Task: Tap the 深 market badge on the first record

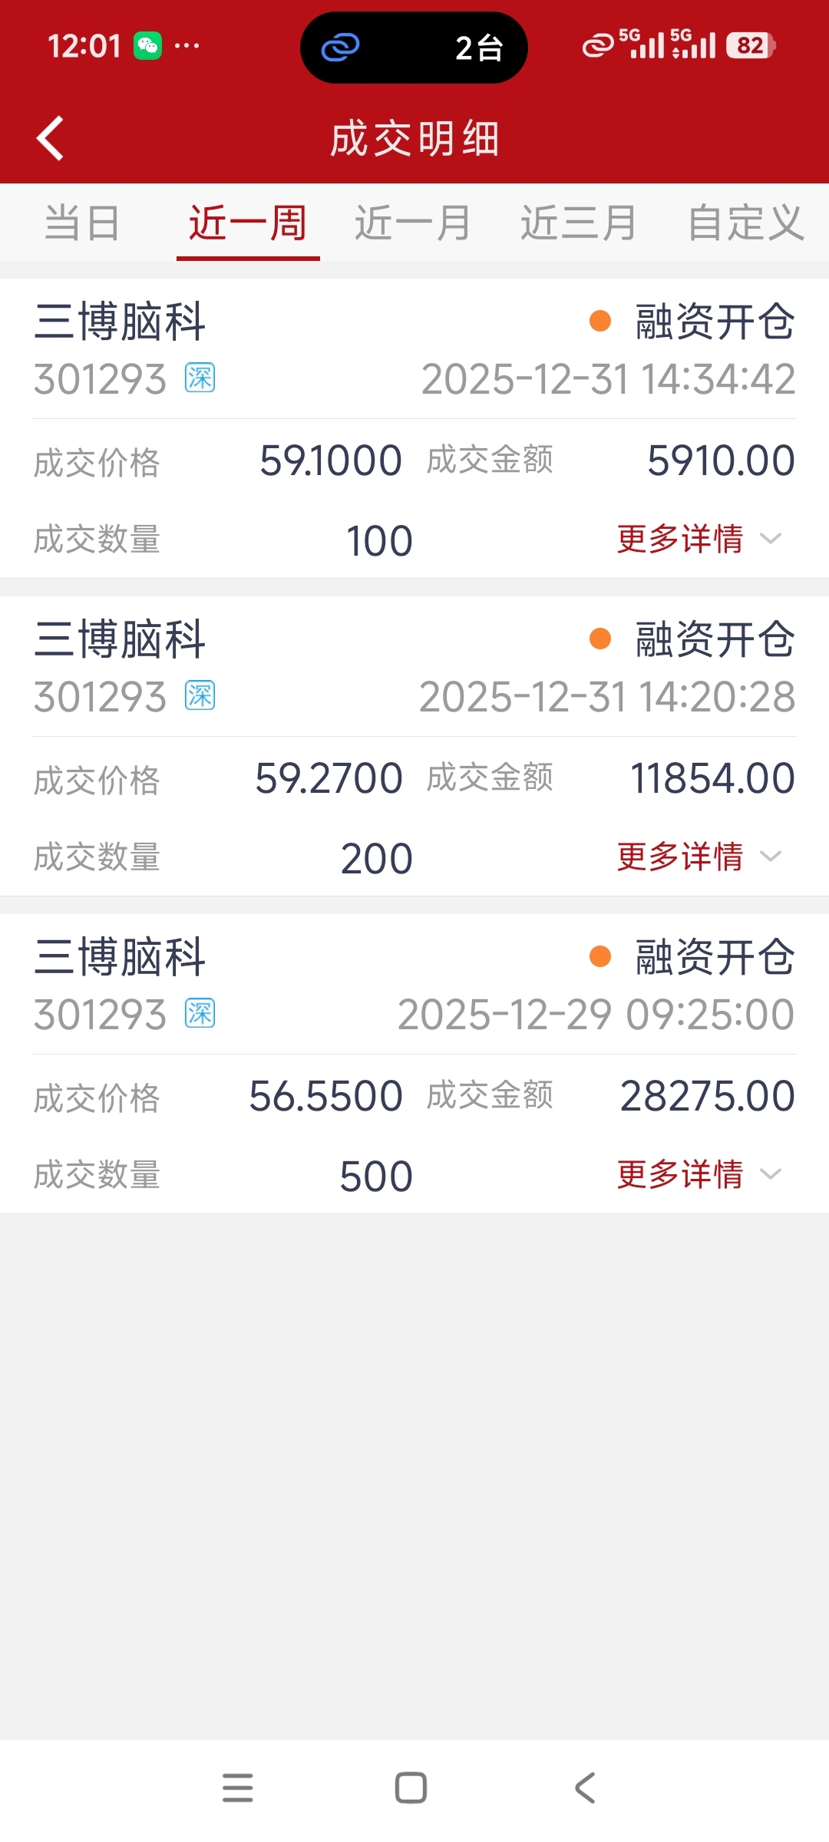Action: pos(200,378)
